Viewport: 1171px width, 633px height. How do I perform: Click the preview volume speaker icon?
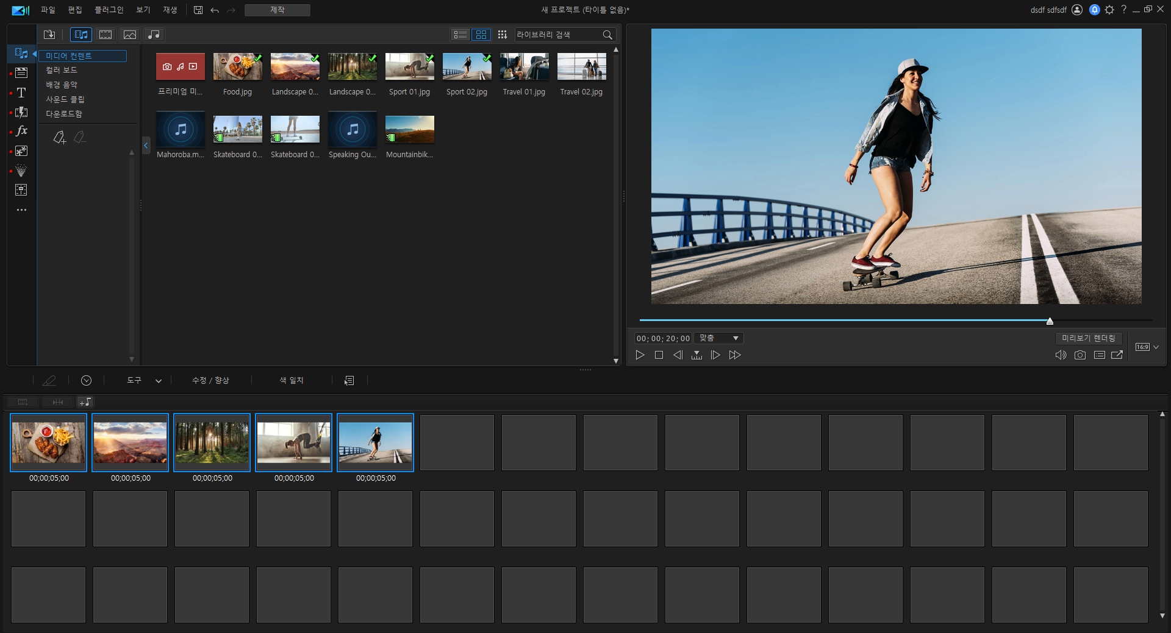click(1061, 355)
